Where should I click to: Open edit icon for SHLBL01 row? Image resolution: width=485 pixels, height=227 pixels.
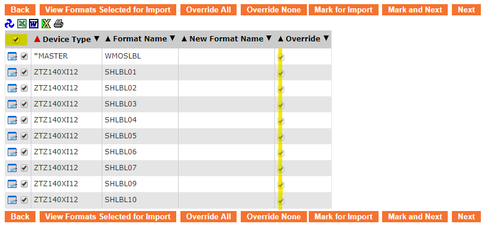(x=12, y=73)
